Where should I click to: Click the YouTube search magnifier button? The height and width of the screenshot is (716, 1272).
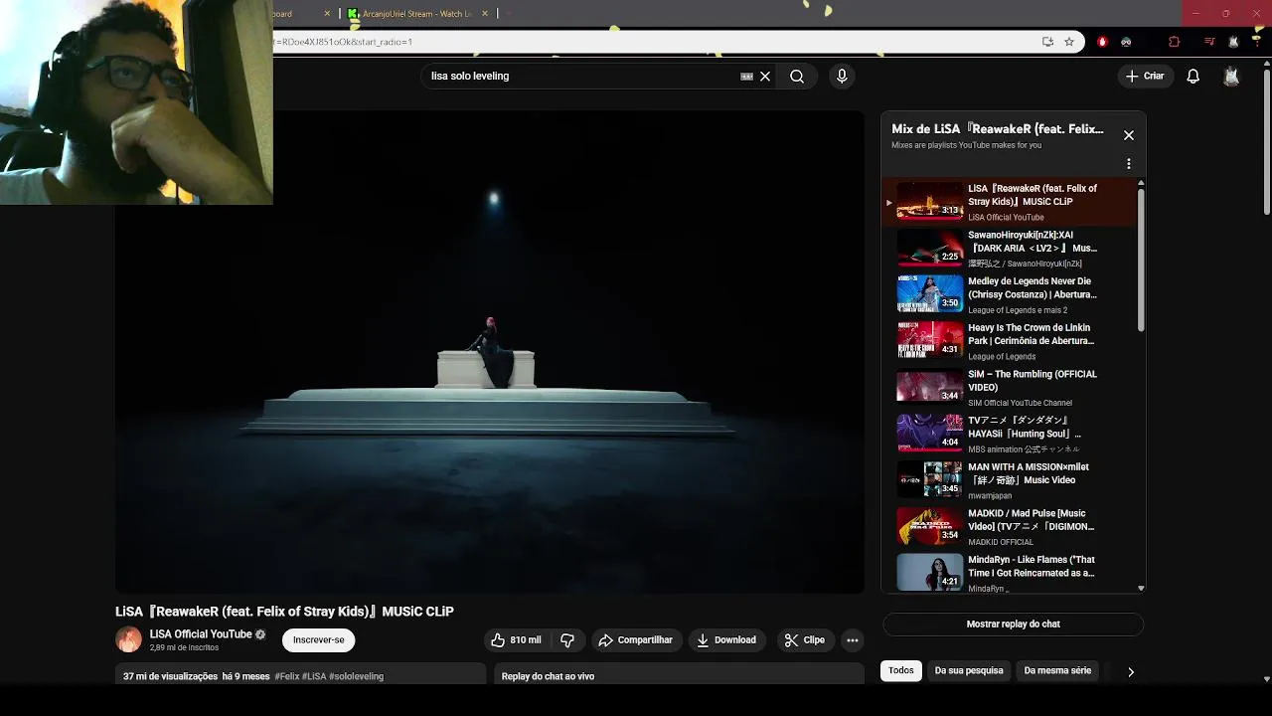click(797, 77)
